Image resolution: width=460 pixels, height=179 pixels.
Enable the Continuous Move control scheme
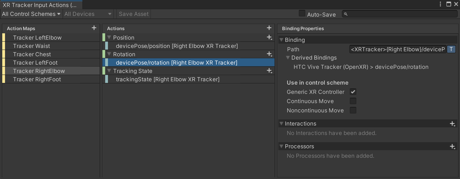tap(353, 101)
